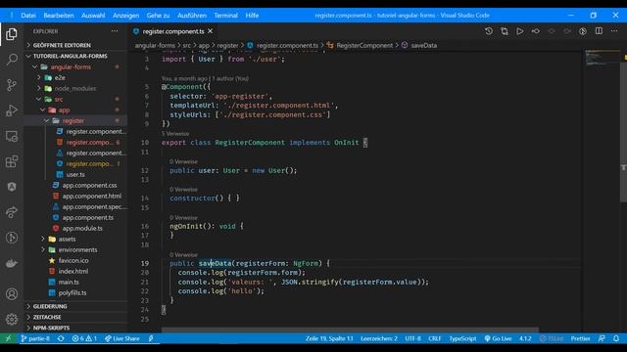627x352 pixels.
Task: Open the Datei menu
Action: coord(28,16)
